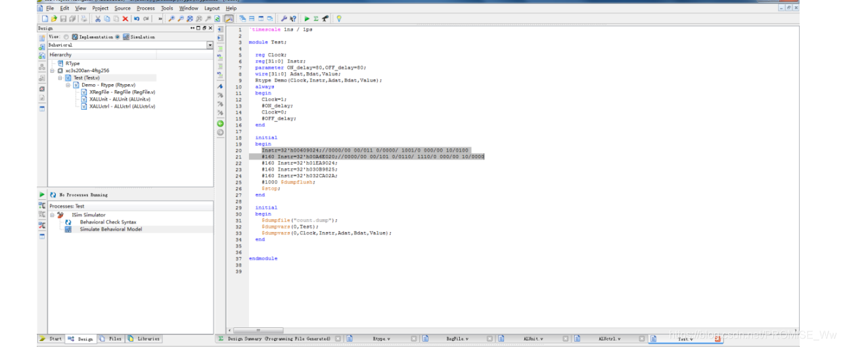Open the ALUctrl.v editor tab
This screenshot has height=347, width=843.
point(608,338)
